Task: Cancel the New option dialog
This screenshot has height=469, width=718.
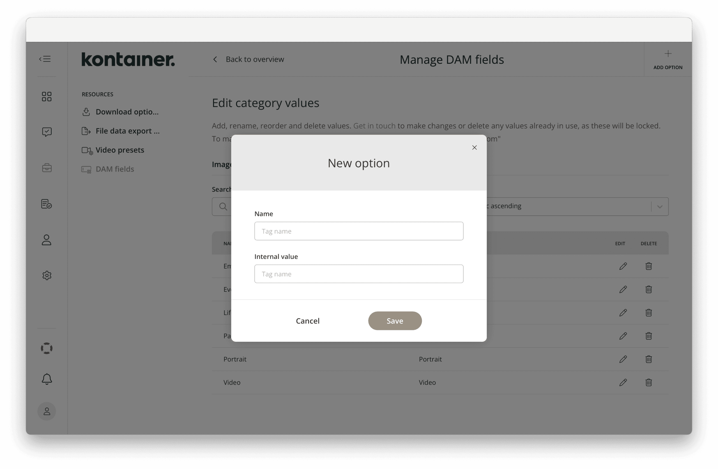Action: pyautogui.click(x=308, y=321)
